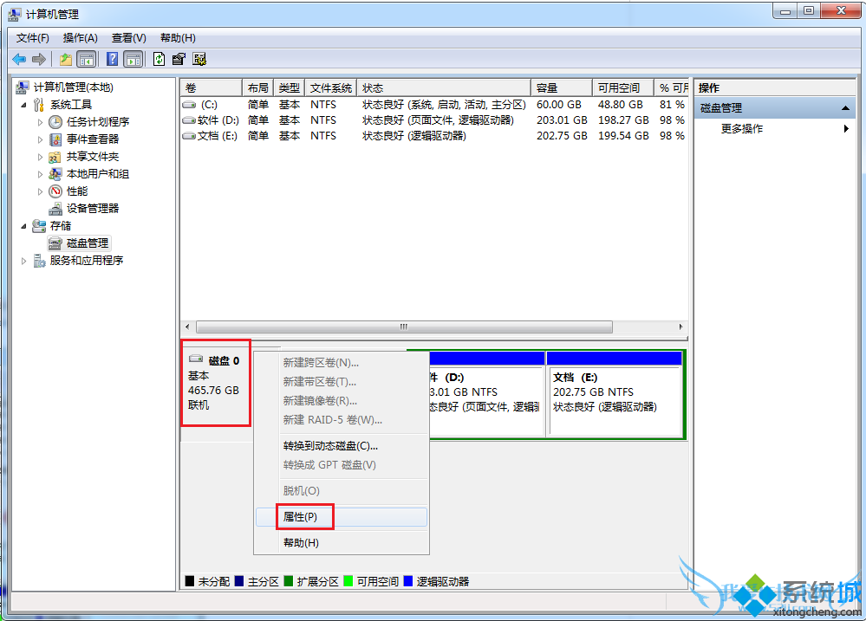Open the 操作(A) menu
Viewport: 866px width, 621px height.
coord(80,38)
